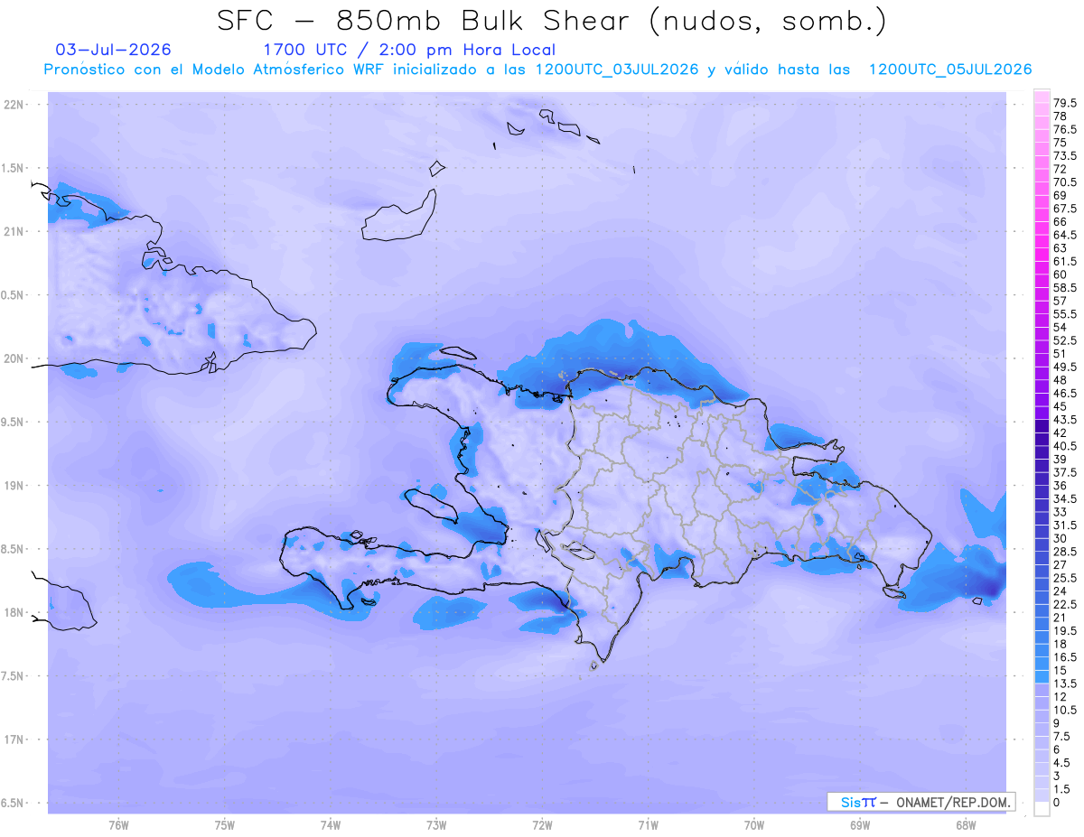This screenshot has height=837, width=1084.
Task: Click the "0.5N" latitude label
Action: 13,295
